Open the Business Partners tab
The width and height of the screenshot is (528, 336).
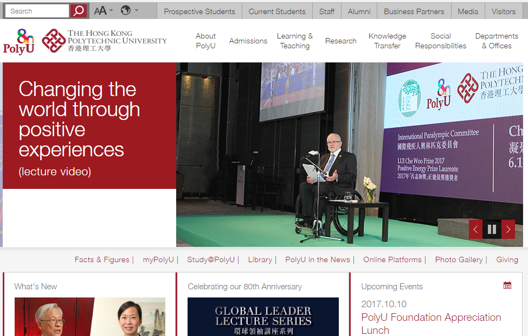(x=414, y=11)
